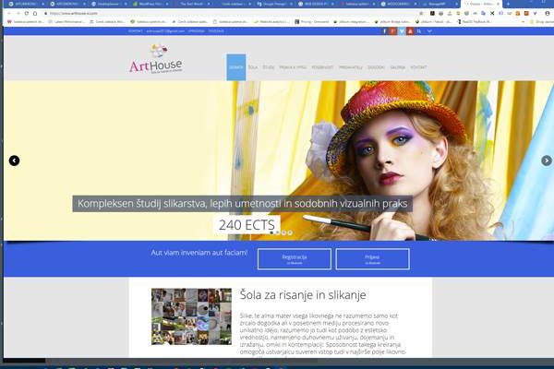The image size is (554, 369).
Task: Click the browser forward arrow
Action: 18,13
